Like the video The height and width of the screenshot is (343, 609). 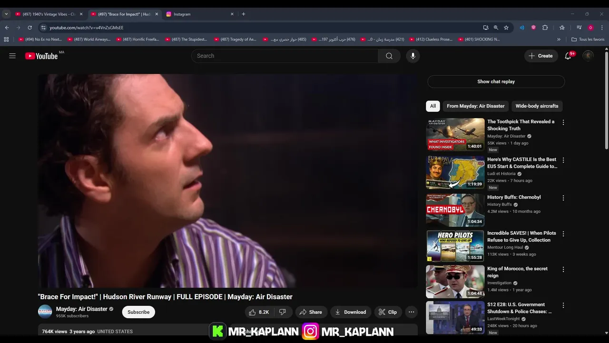click(259, 312)
